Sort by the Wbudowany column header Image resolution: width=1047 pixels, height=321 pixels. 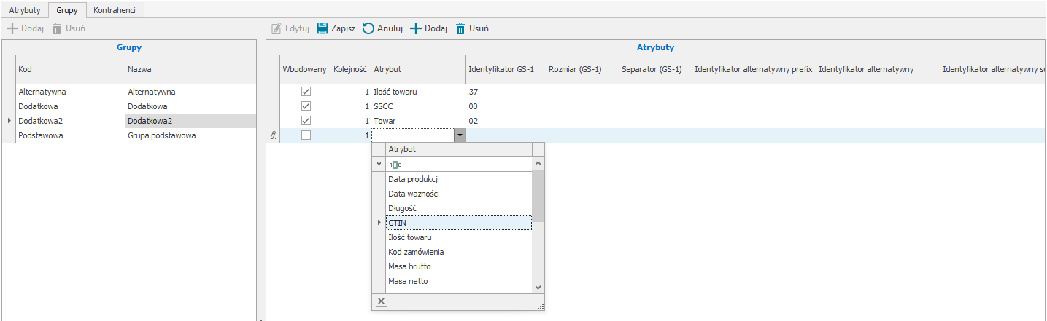coord(305,69)
